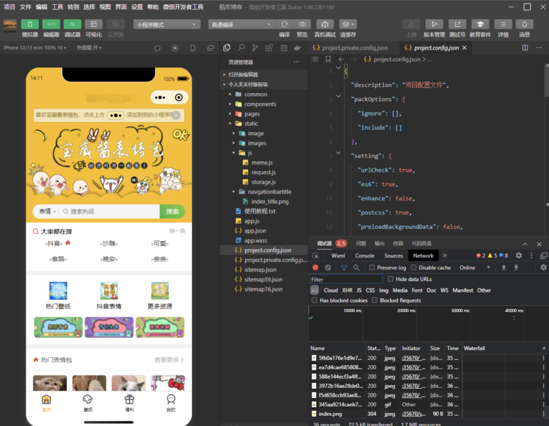
Task: Click the simulator refresh icon
Action: pyautogui.click(x=158, y=48)
